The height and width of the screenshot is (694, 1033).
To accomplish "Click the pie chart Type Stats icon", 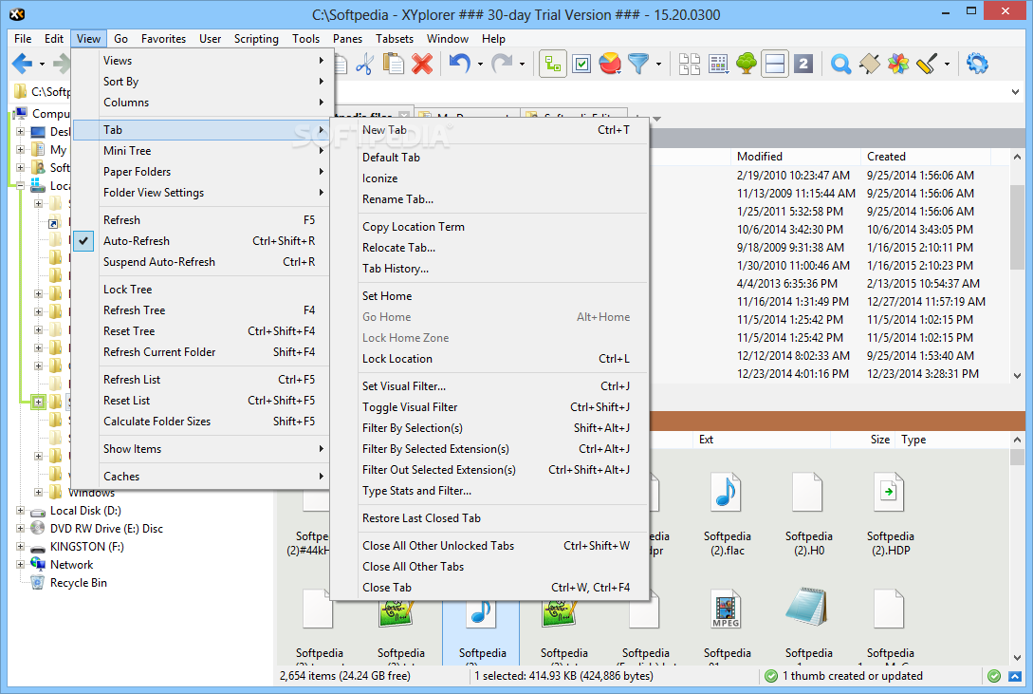I will [x=610, y=64].
